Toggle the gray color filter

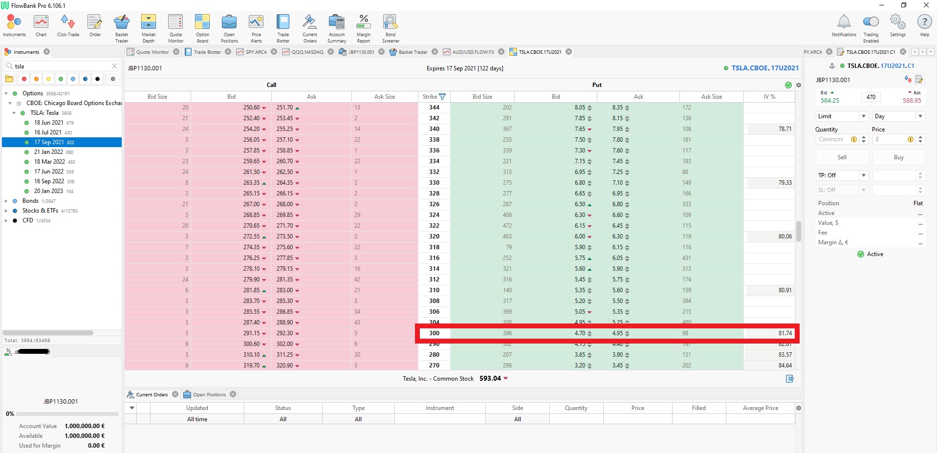point(113,79)
